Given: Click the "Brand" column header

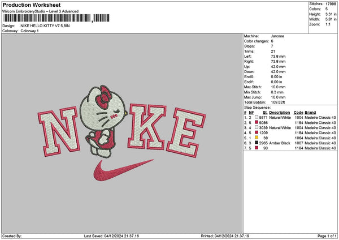Looking at the screenshot, I should coord(310,113).
